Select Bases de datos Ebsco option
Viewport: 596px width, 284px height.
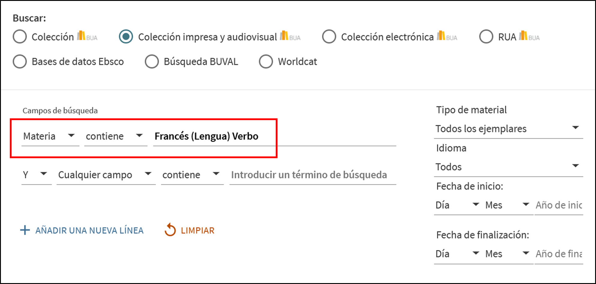[x=20, y=62]
